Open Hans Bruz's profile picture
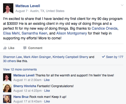Screen dimensions: 126x104 7,99
